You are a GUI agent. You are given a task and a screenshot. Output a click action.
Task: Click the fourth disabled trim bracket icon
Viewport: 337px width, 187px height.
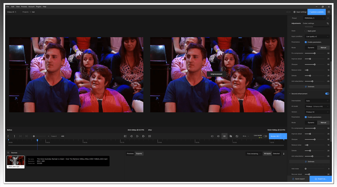(27, 136)
